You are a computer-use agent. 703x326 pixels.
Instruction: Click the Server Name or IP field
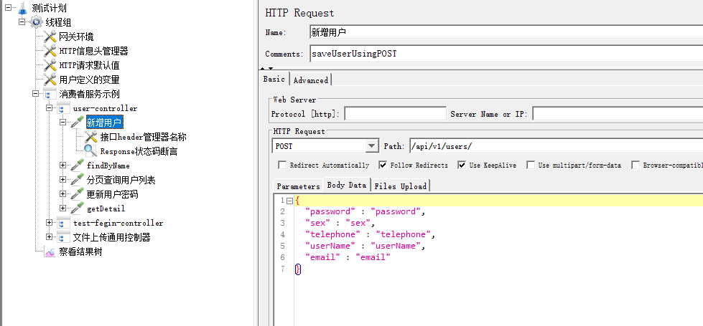(x=618, y=114)
